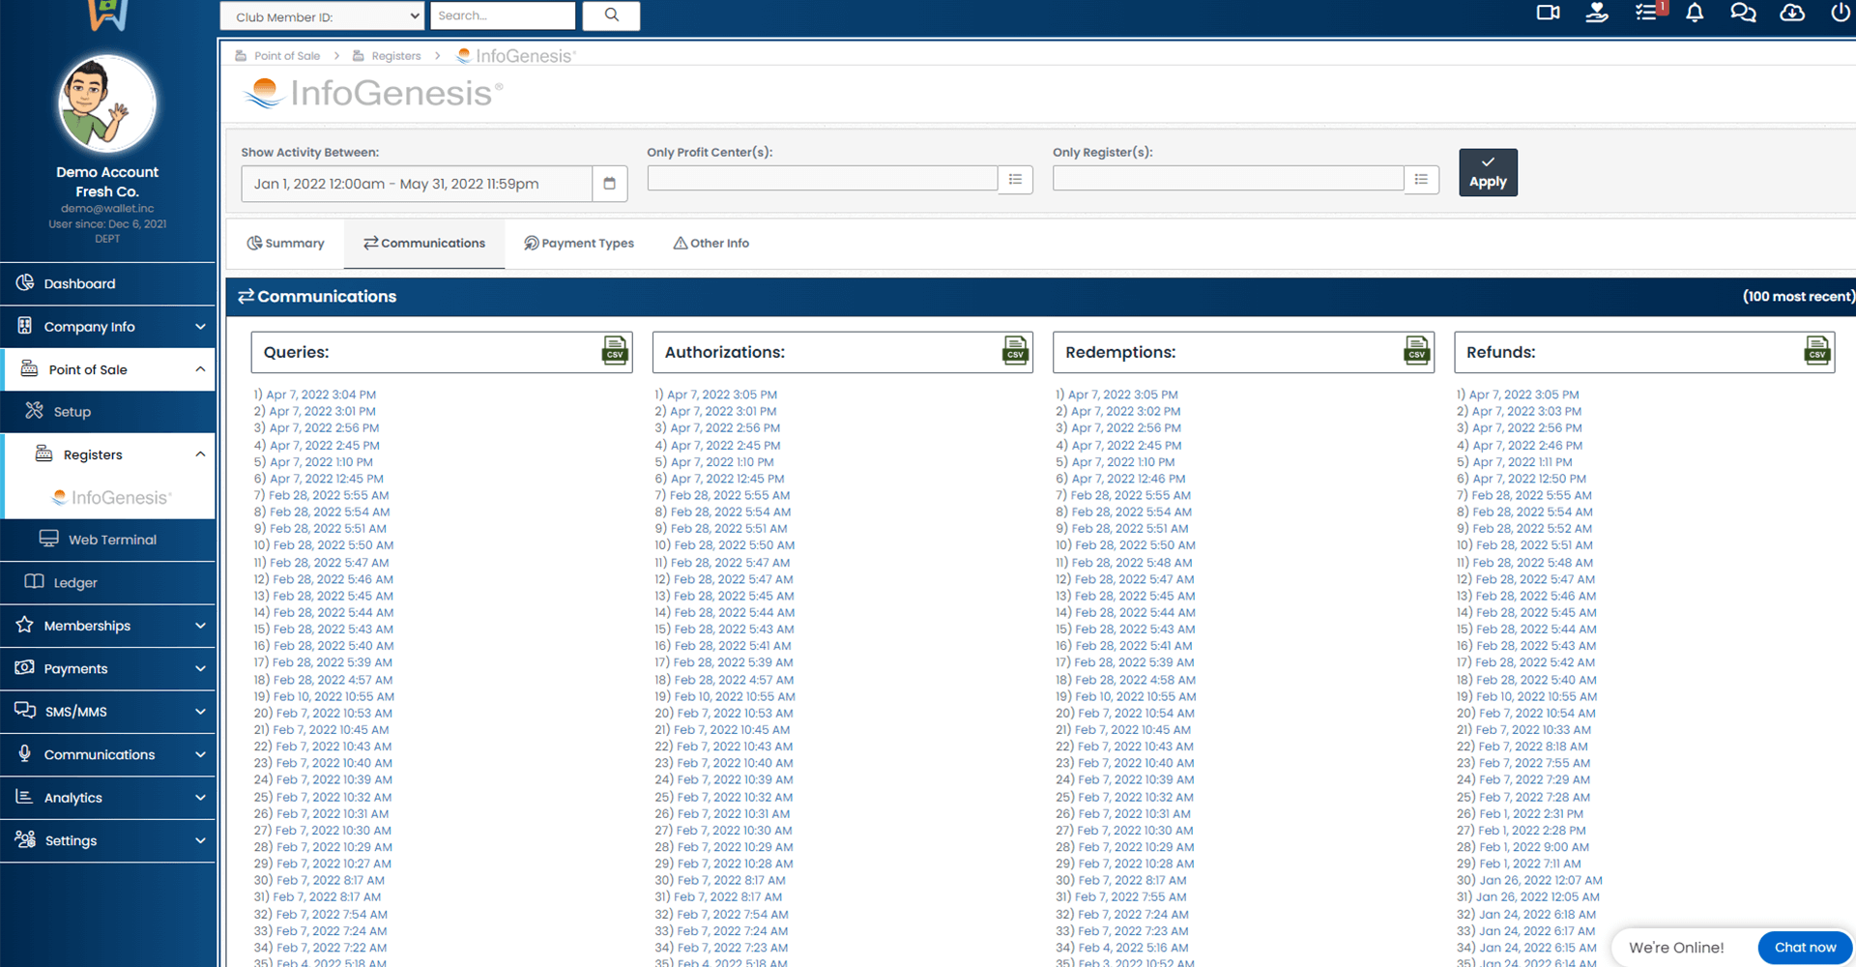Export Queries list as CSV
The image size is (1856, 967).
click(615, 350)
